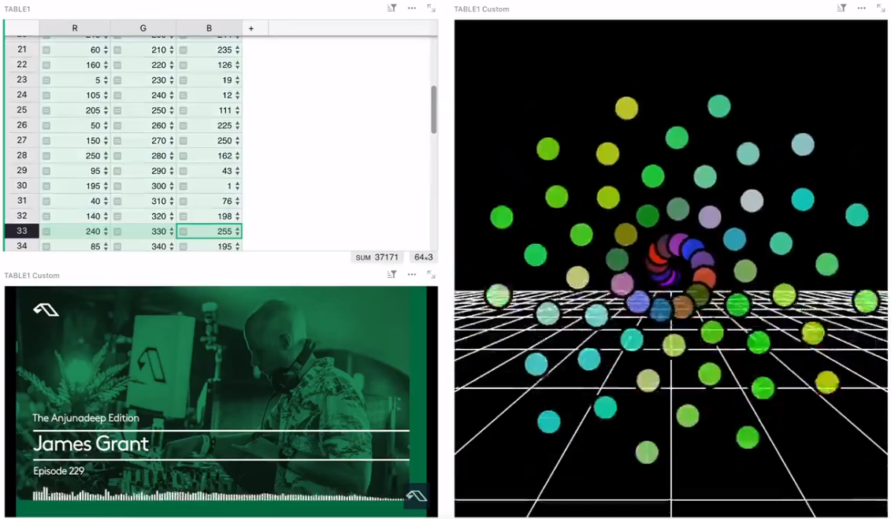Select the G column header
The height and width of the screenshot is (519, 891).
(143, 28)
